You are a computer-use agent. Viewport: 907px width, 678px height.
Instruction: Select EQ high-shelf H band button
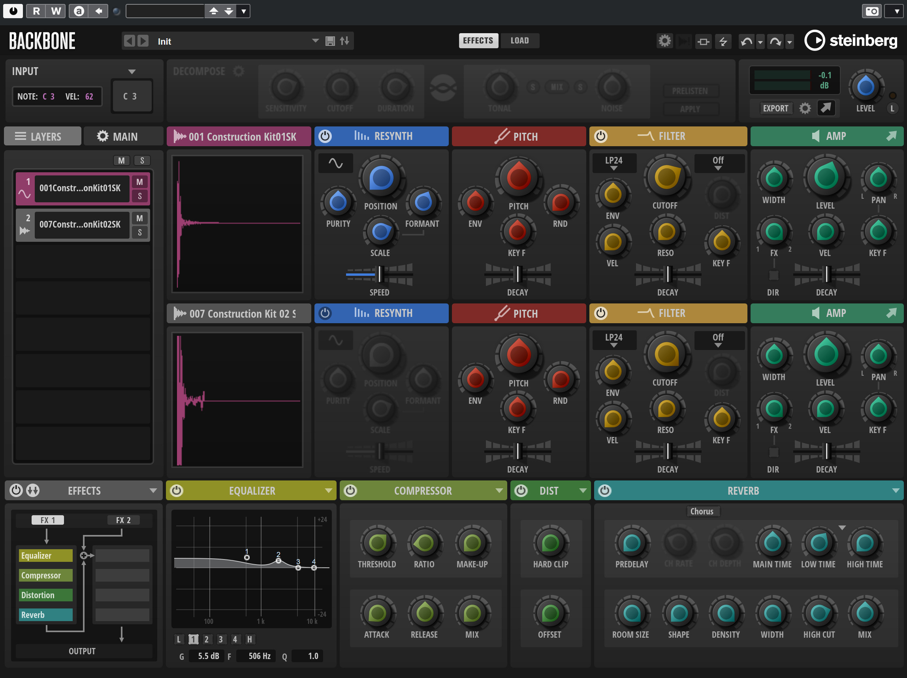[x=249, y=639]
